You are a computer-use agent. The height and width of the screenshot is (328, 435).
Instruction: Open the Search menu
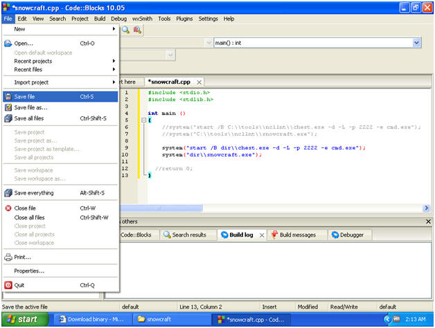click(57, 19)
